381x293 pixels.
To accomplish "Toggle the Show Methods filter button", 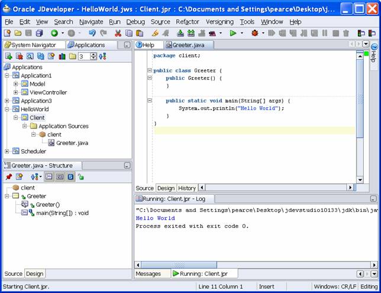I will [x=49, y=177].
